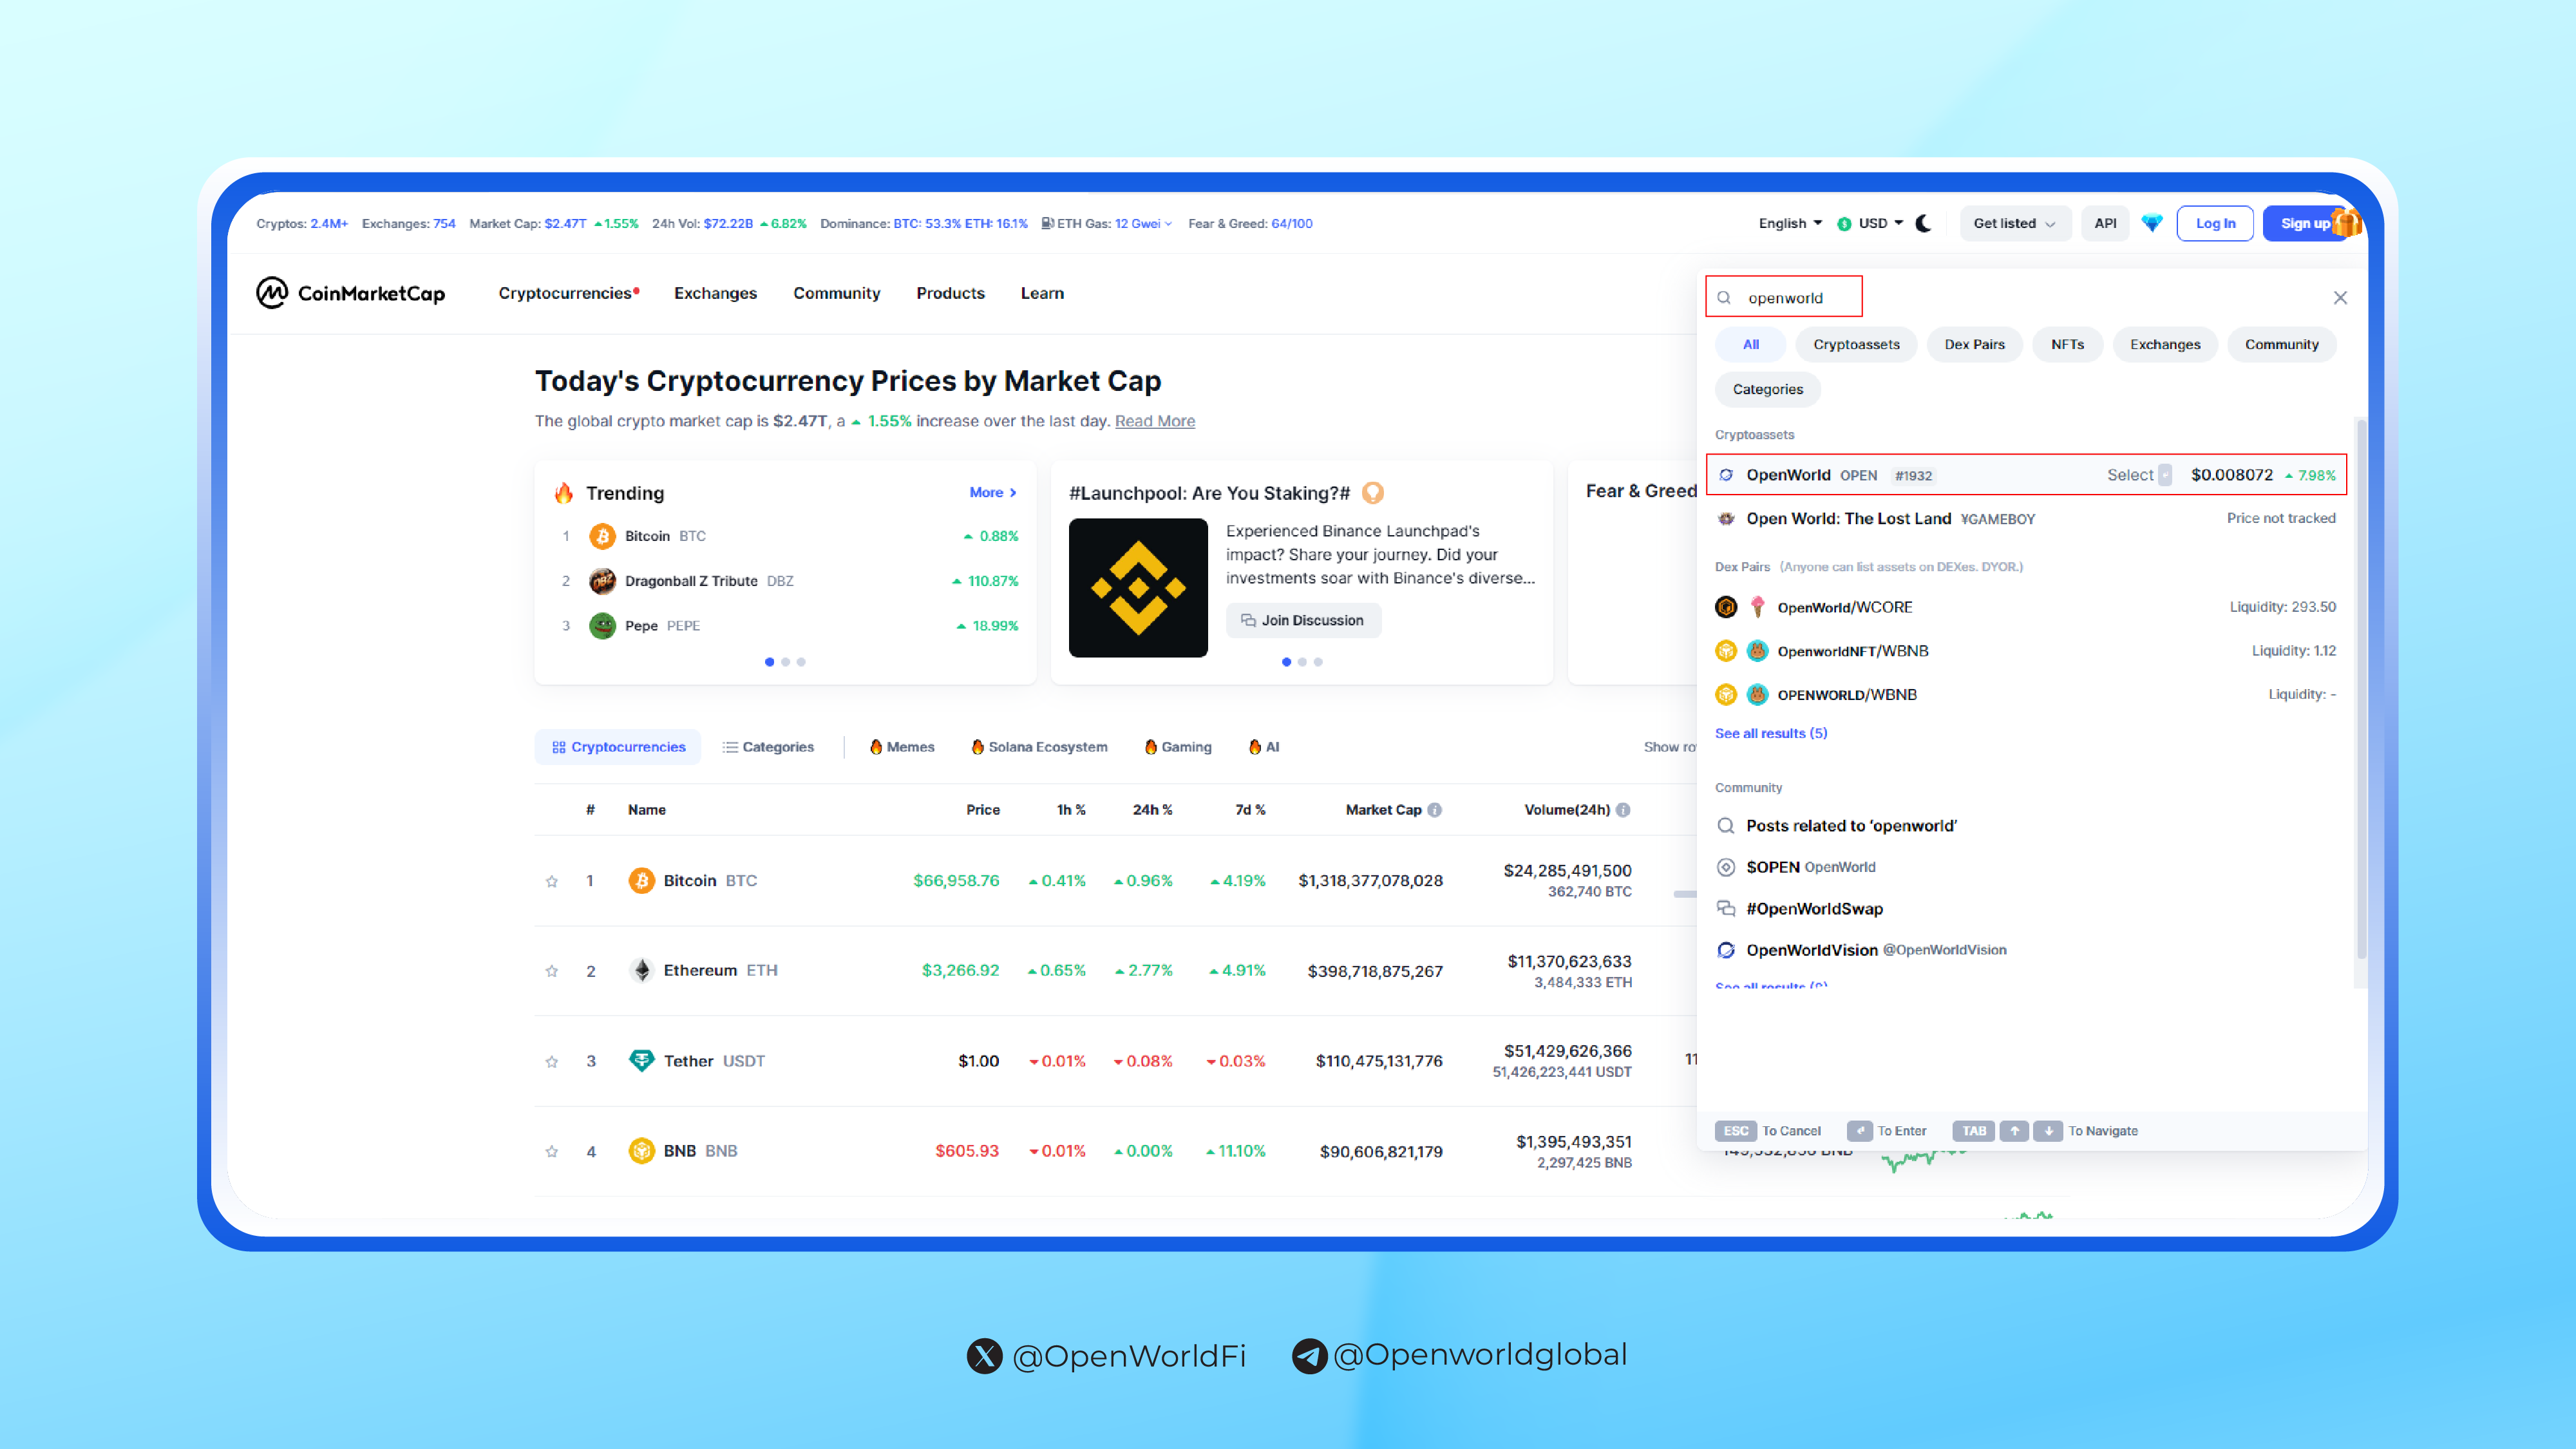Click search results panel scrollbar
2576x1449 pixels.
coord(2362,690)
